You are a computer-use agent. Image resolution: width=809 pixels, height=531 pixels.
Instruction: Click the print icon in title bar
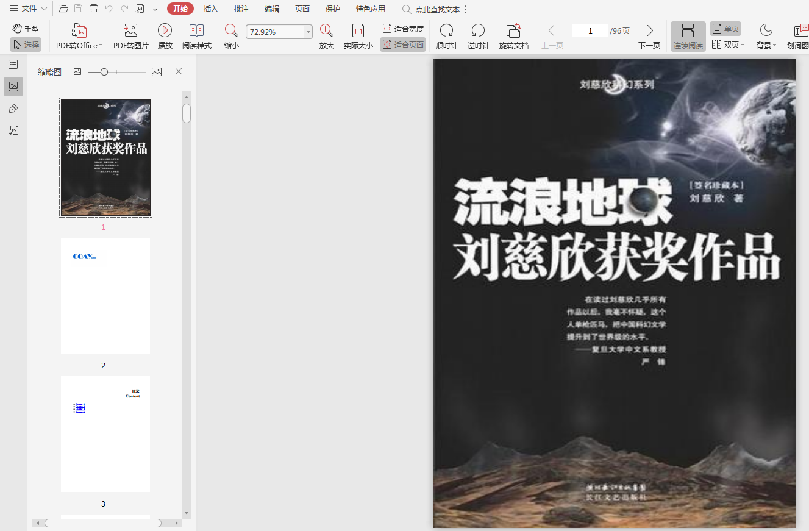tap(94, 9)
